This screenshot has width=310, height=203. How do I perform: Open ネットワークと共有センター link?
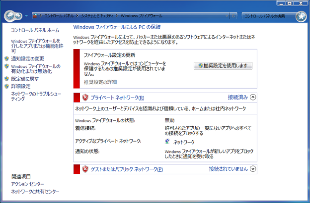point(35,192)
